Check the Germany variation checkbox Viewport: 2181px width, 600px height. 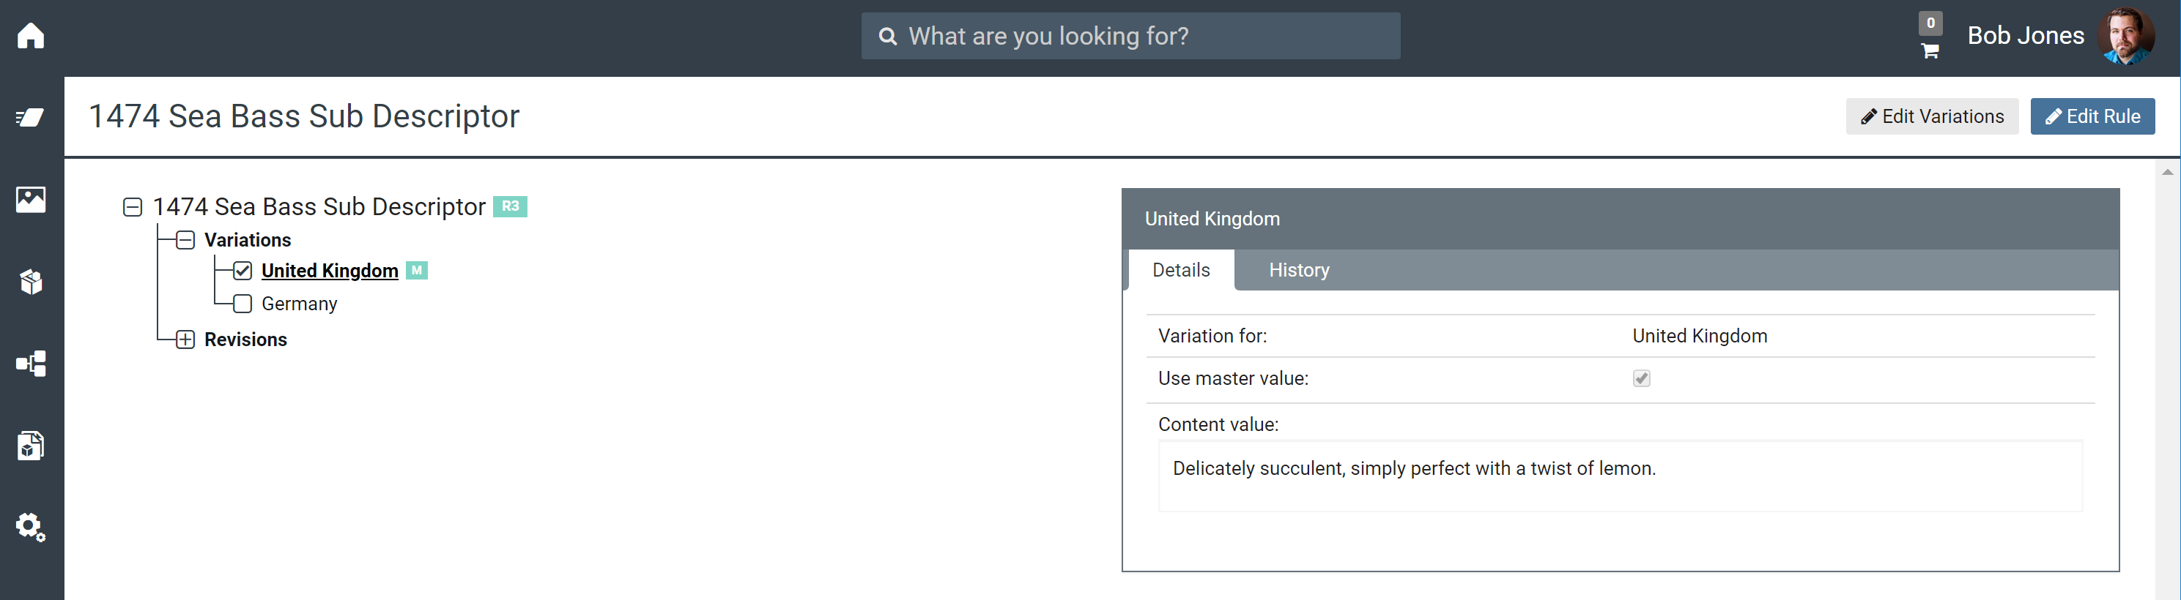coord(243,304)
